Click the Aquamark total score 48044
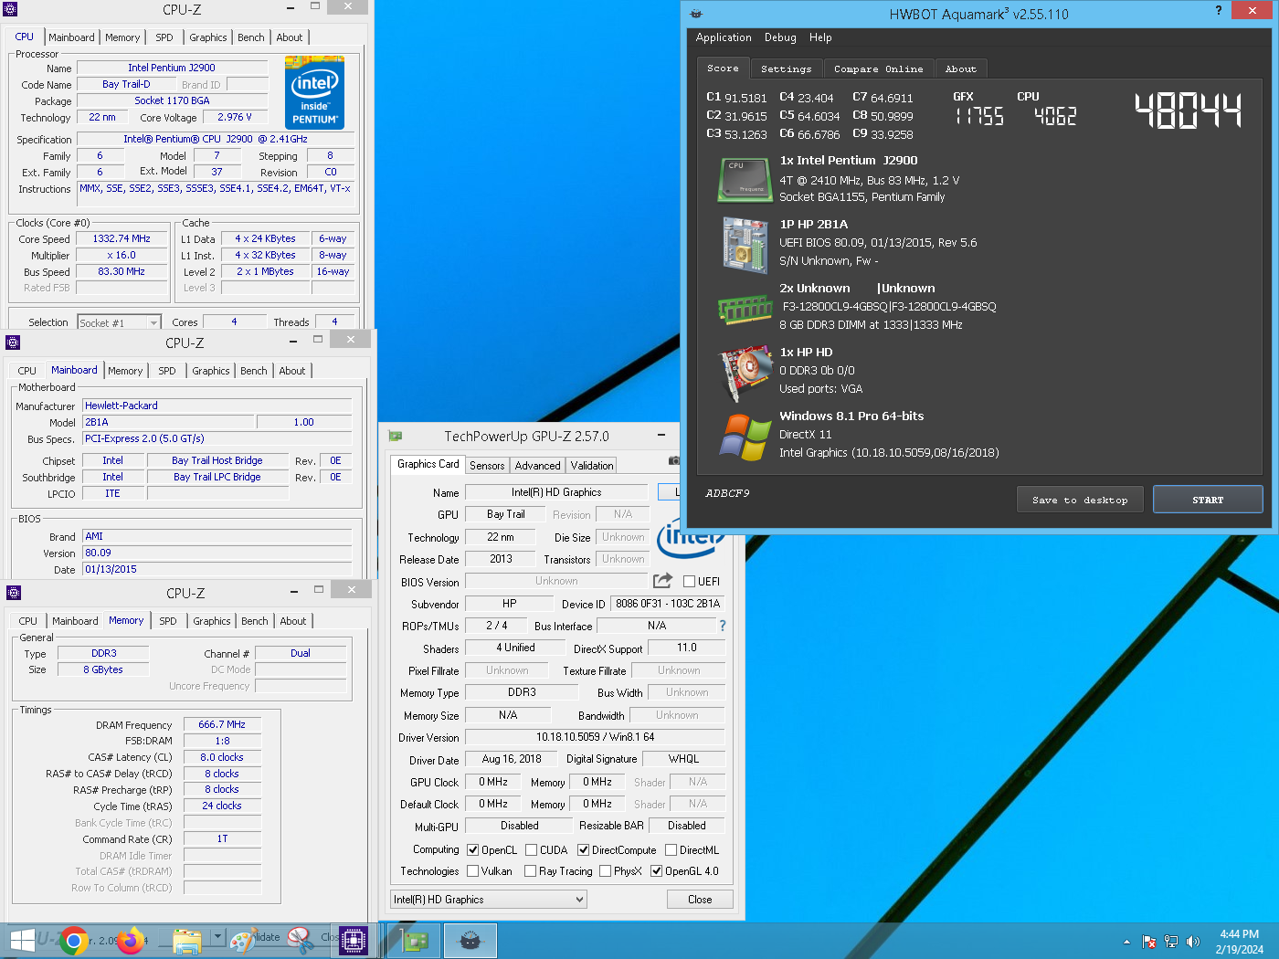 pyautogui.click(x=1188, y=111)
